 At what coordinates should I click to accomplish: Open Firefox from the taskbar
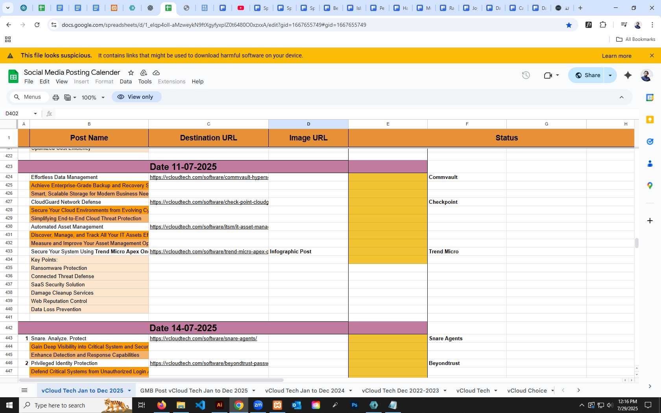click(162, 405)
